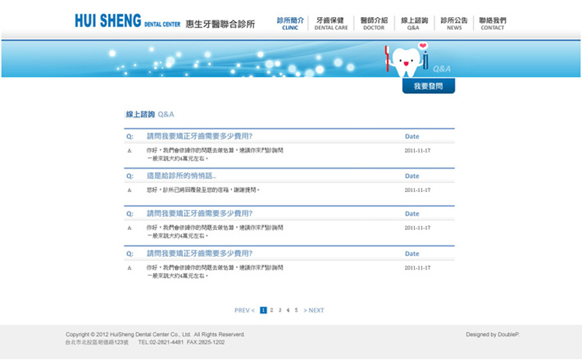This screenshot has height=360, width=582.
Task: Jump to page 2 of the Q&A
Action: point(272,310)
